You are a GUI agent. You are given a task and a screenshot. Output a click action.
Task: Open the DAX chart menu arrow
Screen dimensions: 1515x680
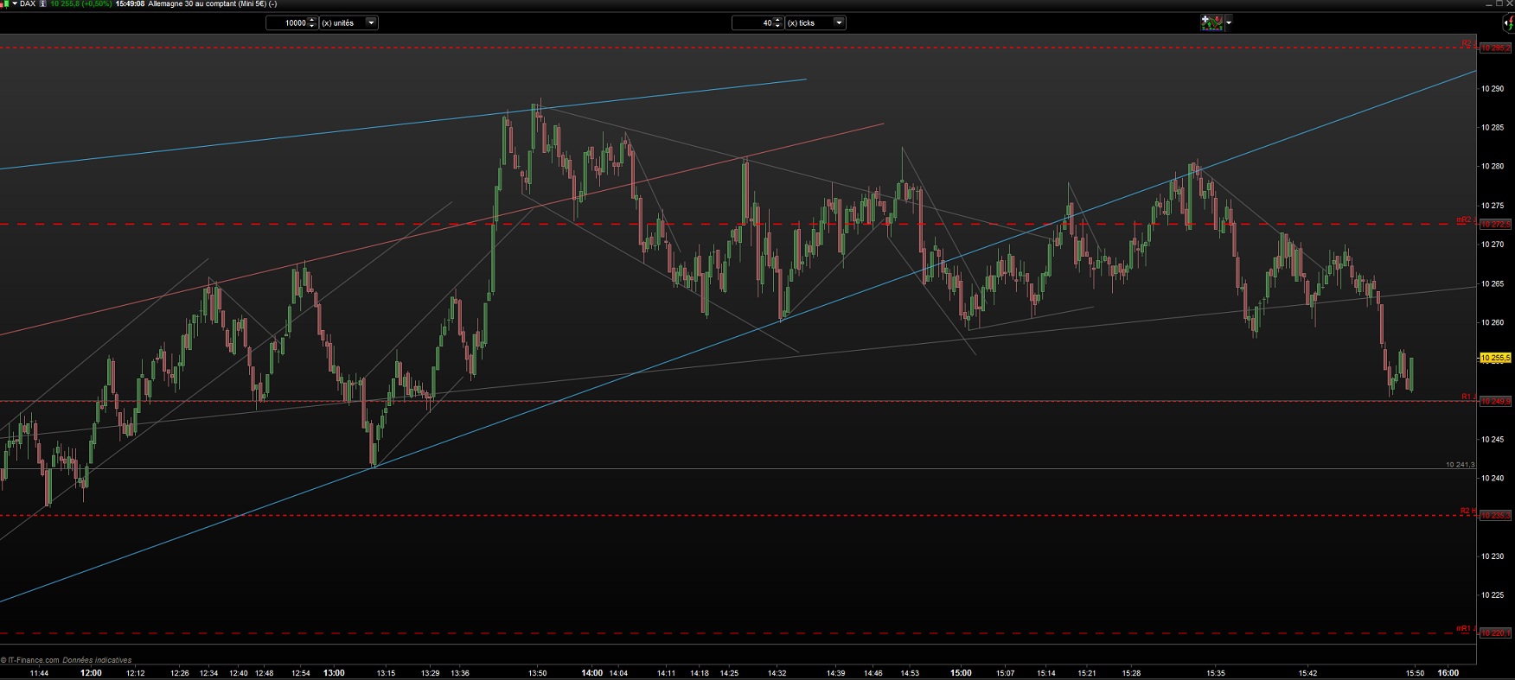click(15, 4)
